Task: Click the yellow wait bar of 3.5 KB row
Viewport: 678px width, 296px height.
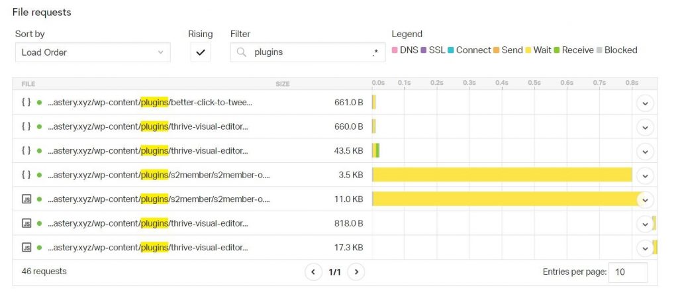Action: (x=502, y=175)
